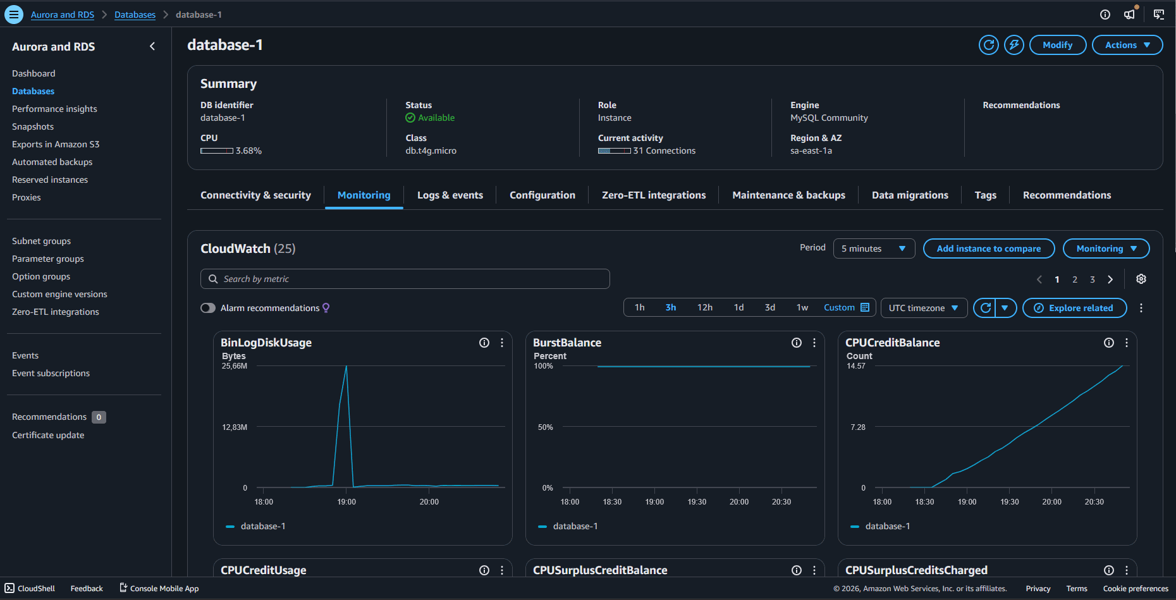Open Parameter groups in sidebar

point(48,259)
